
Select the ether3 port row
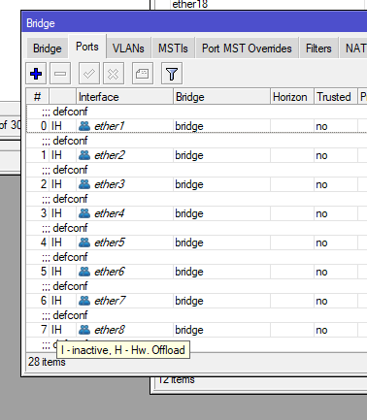[x=196, y=184]
